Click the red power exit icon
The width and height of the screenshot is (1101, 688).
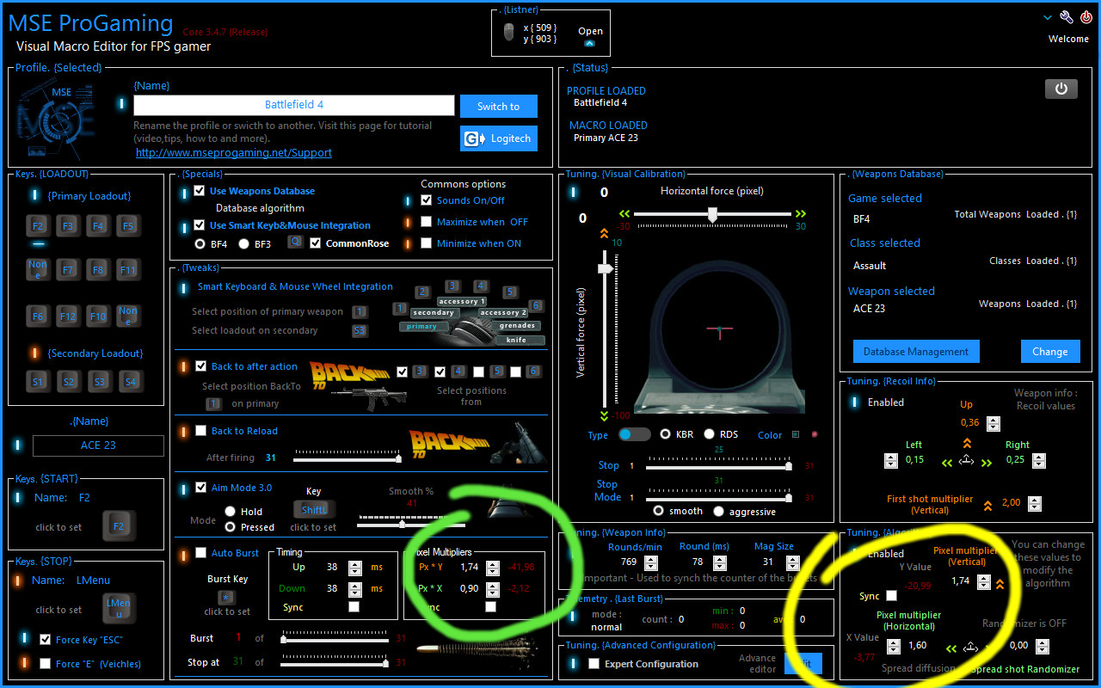pos(1086,17)
